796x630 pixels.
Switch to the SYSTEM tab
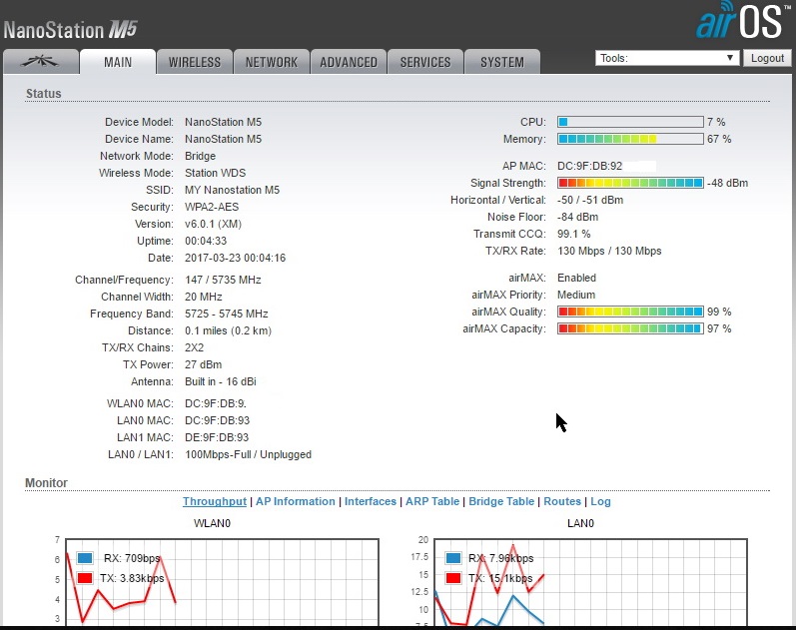tap(502, 62)
